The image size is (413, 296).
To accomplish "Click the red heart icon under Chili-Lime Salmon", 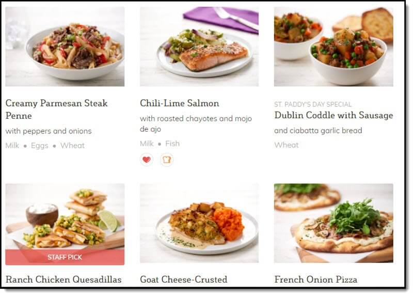I will (x=147, y=160).
